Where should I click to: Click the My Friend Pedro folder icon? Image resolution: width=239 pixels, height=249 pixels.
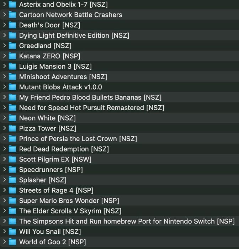pyautogui.click(x=12, y=97)
